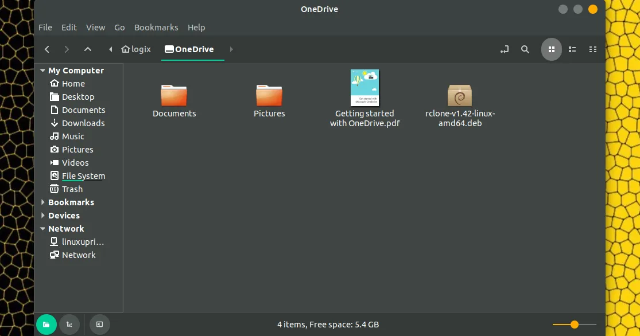Select the rclone deb package icon
The image size is (640, 336).
point(460,95)
